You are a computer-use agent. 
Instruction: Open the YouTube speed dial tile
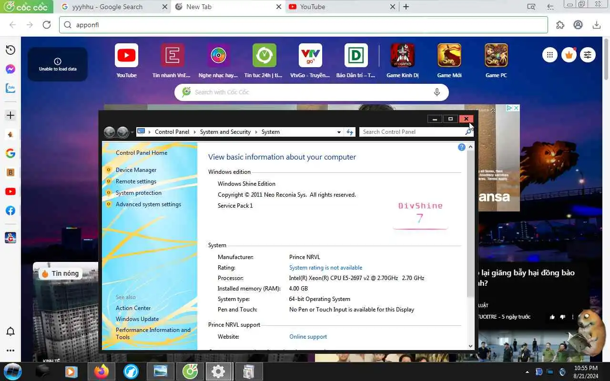tap(126, 60)
